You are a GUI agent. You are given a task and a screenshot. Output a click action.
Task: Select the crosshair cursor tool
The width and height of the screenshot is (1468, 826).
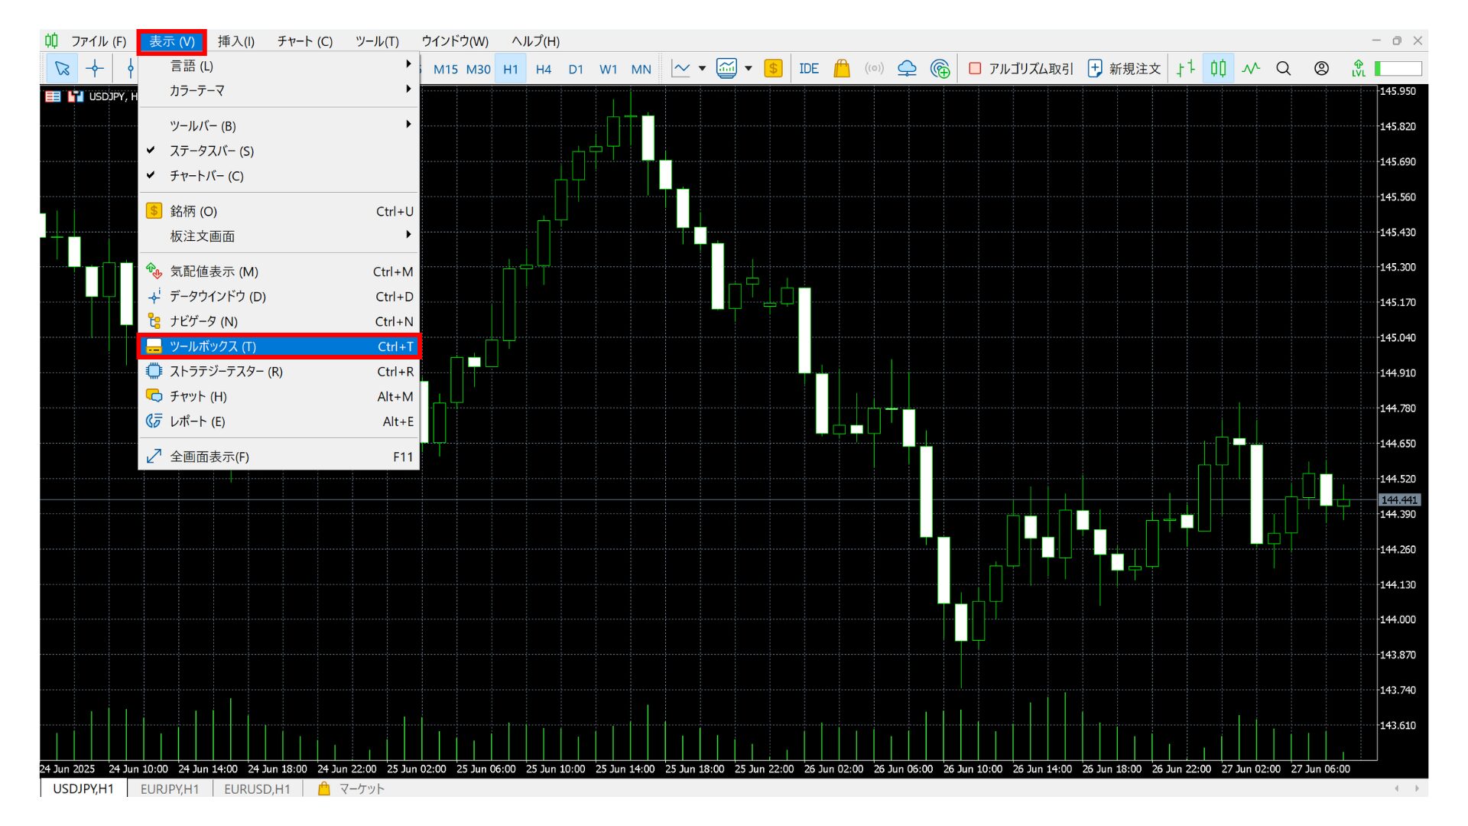click(95, 69)
